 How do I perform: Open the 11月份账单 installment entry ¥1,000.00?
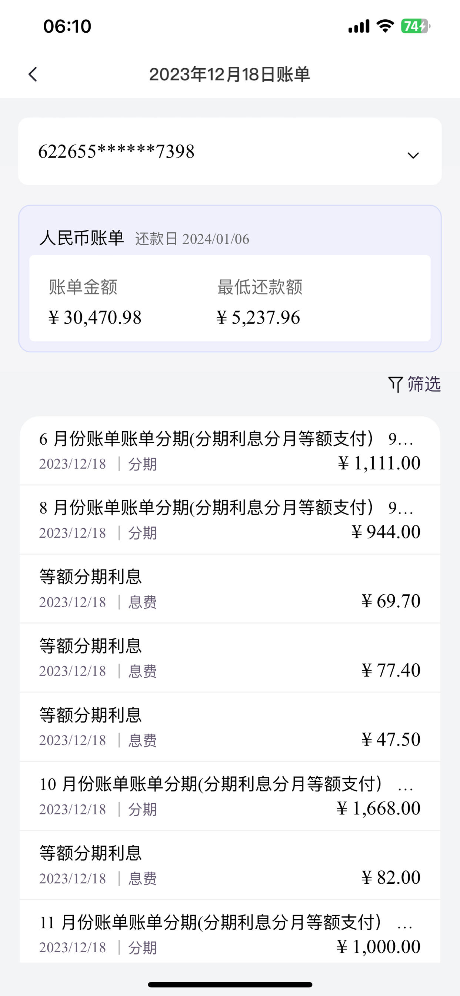click(x=230, y=932)
